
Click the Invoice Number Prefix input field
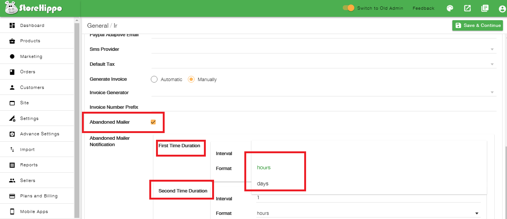324,107
